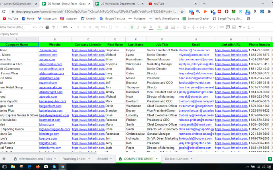Toggle italic formatting button
The height and width of the screenshot is (170, 273).
tap(138, 27)
